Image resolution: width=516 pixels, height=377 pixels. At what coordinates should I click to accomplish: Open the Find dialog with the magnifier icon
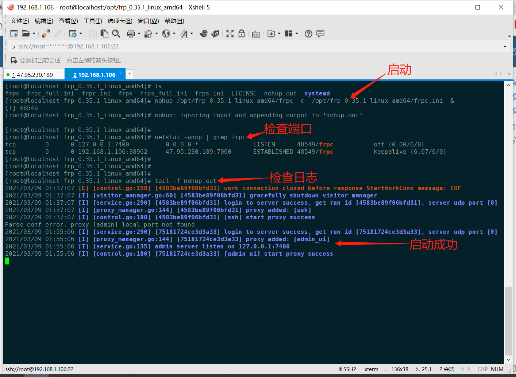(116, 34)
